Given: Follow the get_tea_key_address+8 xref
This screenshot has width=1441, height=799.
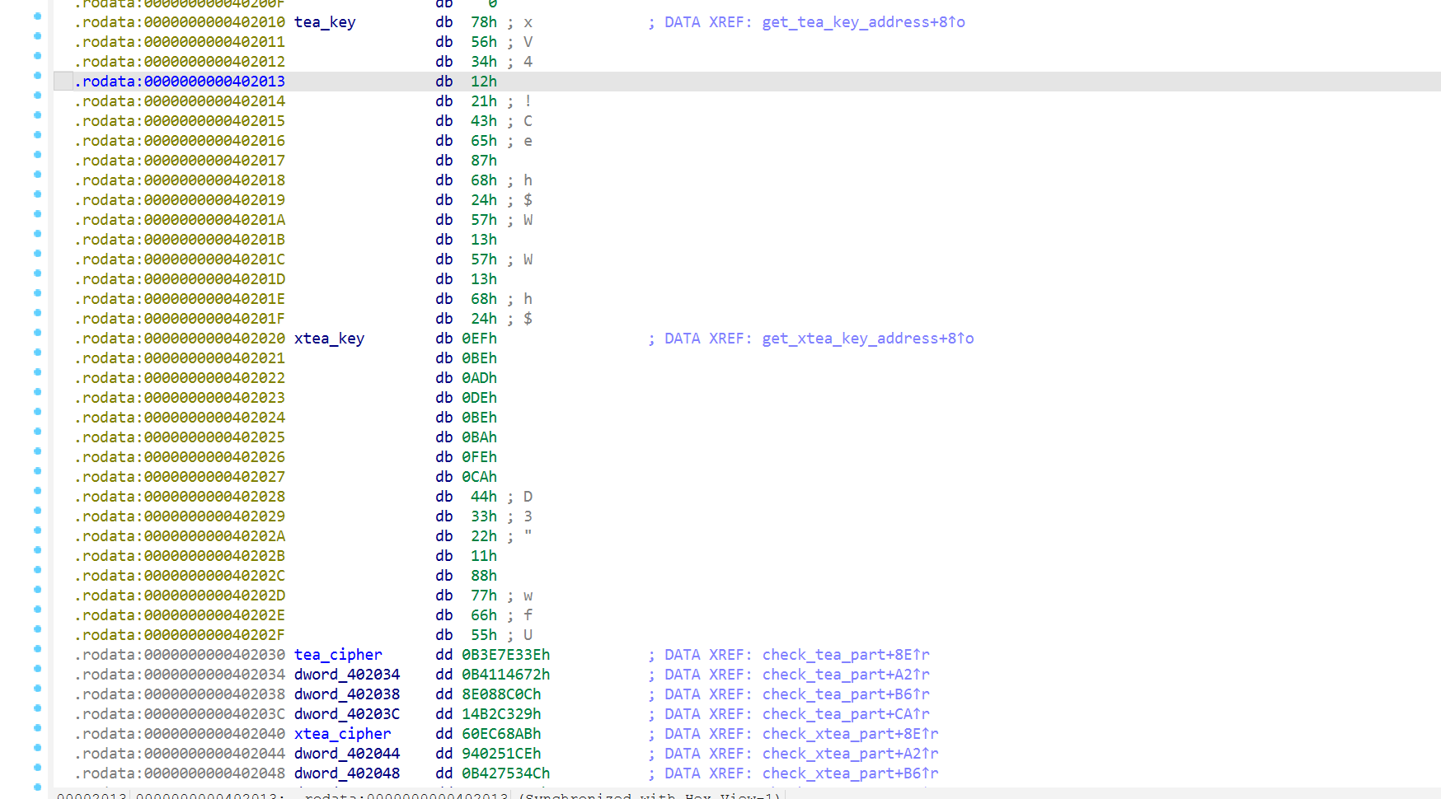Looking at the screenshot, I should point(863,22).
